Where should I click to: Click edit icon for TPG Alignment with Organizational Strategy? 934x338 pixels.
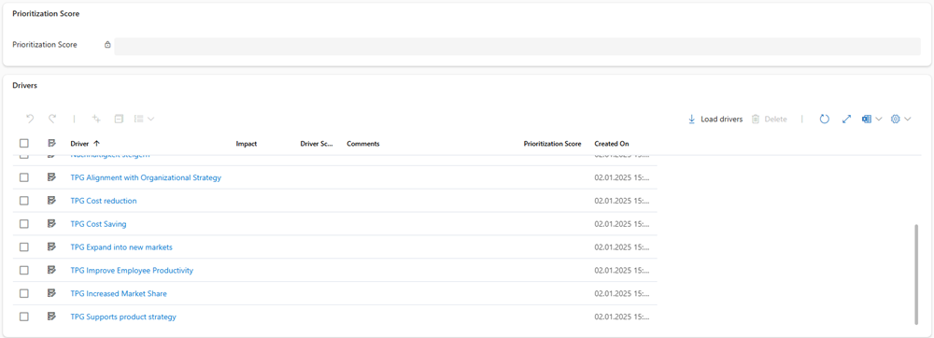51,177
